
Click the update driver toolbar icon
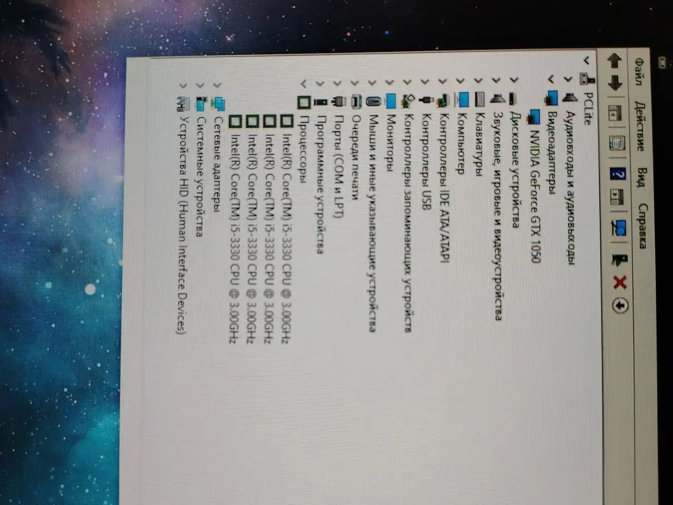pos(619,259)
